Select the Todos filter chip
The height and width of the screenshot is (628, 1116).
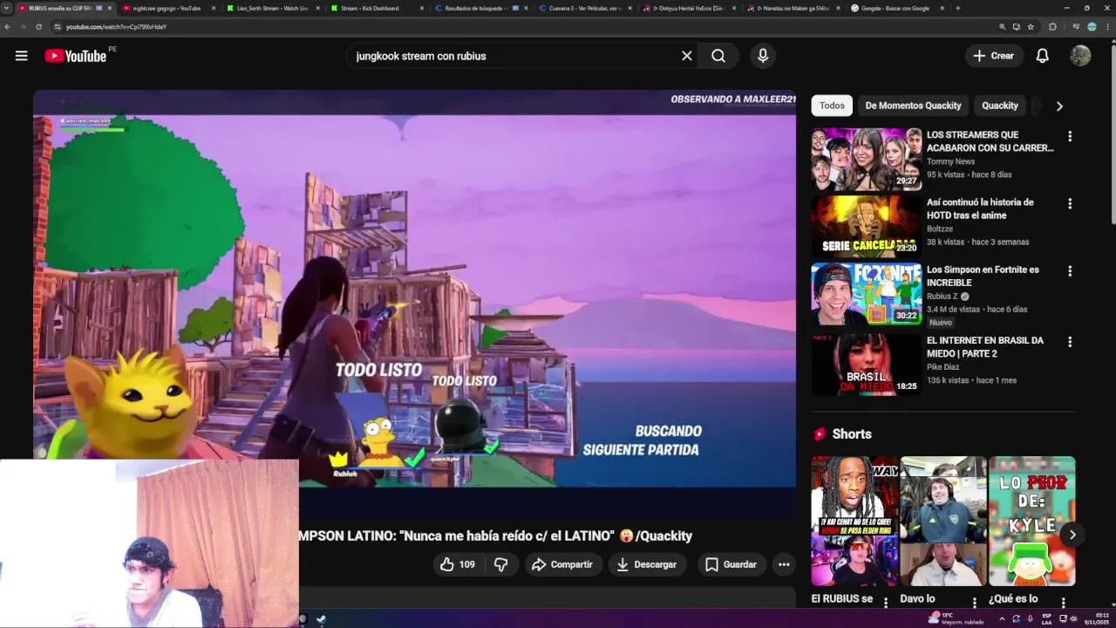[832, 106]
